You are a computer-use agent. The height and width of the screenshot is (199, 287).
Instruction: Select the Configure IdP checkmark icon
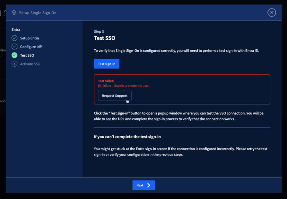click(14, 47)
